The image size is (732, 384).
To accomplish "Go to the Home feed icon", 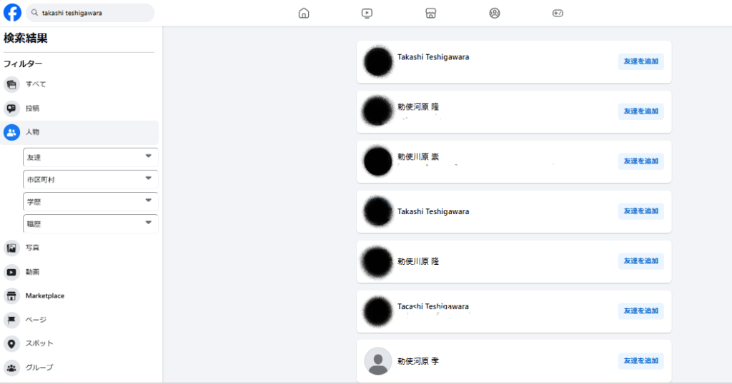I will tap(304, 13).
